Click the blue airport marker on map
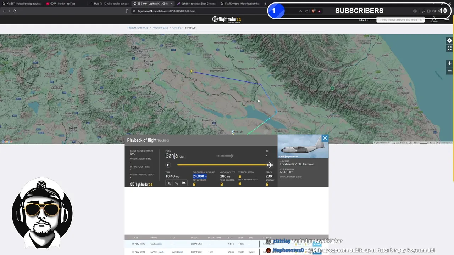This screenshot has width=454, height=255. click(x=233, y=132)
